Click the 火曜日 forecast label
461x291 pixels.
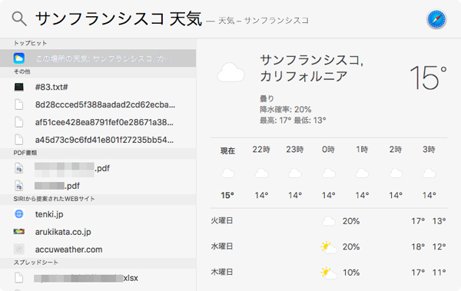222,221
